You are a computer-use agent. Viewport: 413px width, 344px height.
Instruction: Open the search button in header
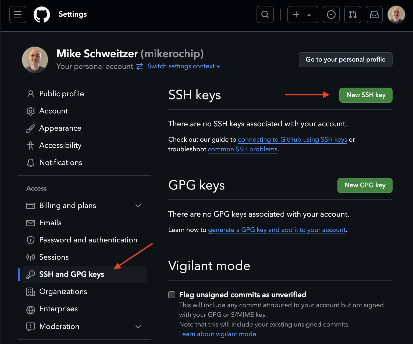click(265, 15)
